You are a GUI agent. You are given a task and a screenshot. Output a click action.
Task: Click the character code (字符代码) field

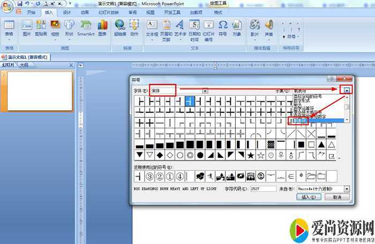pyautogui.click(x=263, y=189)
